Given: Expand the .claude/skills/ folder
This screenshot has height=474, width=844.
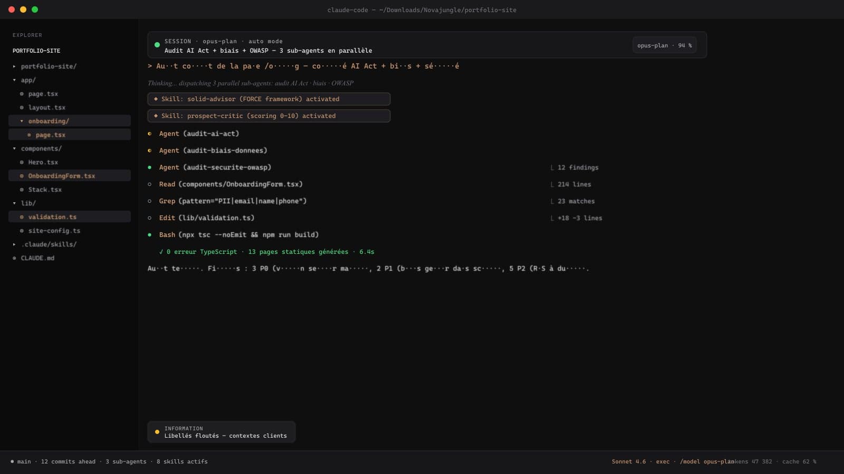Looking at the screenshot, I should pyautogui.click(x=14, y=244).
